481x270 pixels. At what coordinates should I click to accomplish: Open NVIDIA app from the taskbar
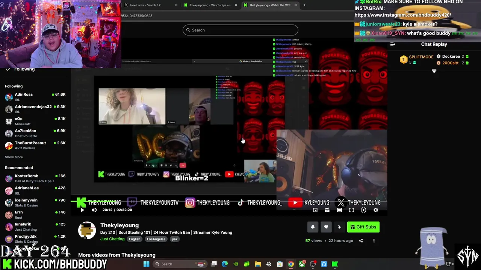point(236,264)
